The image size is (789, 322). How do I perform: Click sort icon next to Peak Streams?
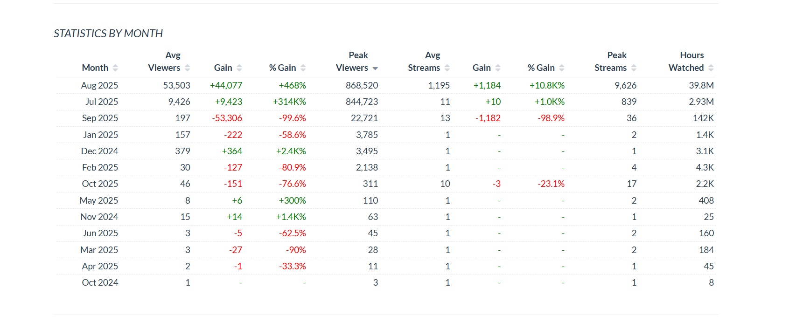pos(634,68)
